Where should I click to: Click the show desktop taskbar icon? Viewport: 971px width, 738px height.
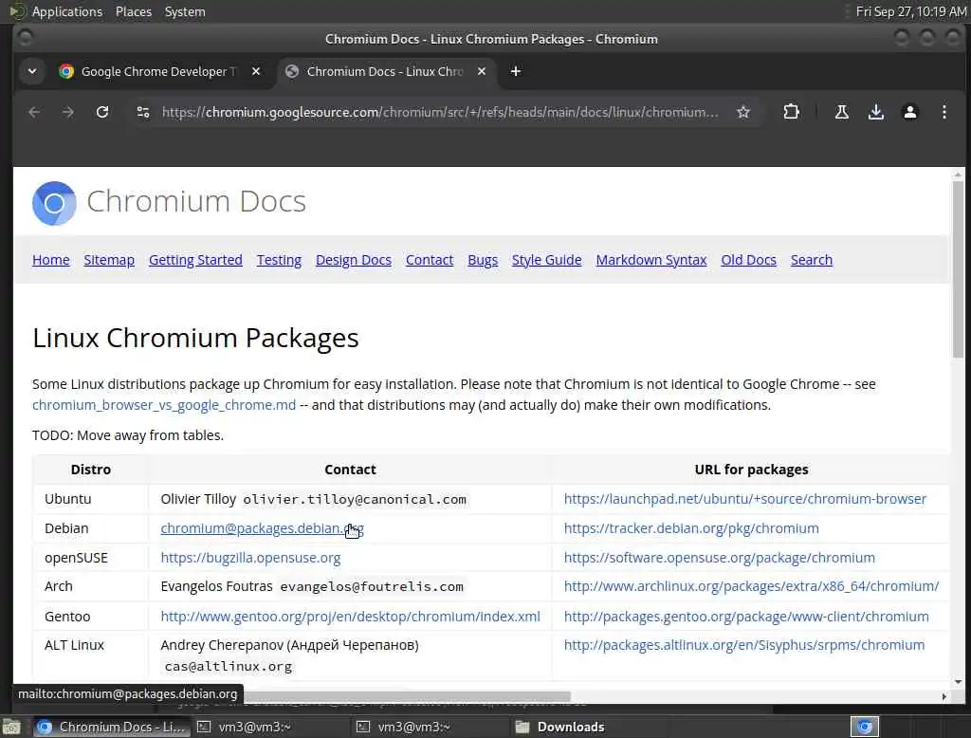pos(11,727)
